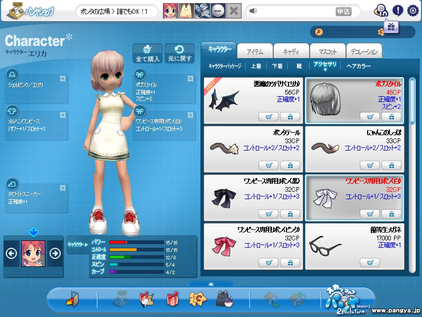Switch to the アイテム tab

click(255, 51)
